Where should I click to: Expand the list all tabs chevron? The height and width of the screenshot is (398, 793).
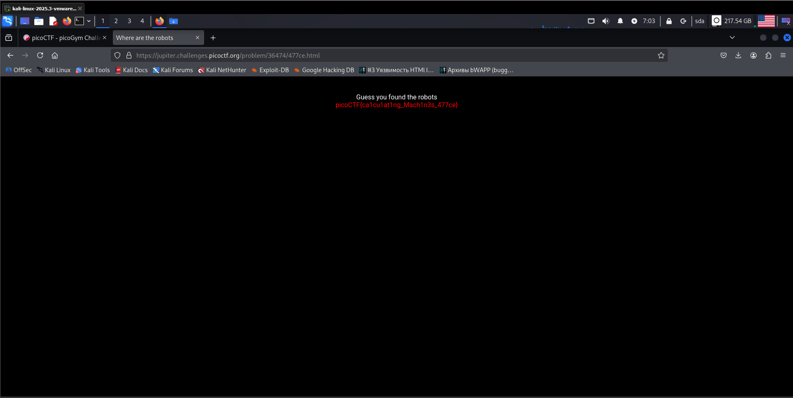click(732, 38)
